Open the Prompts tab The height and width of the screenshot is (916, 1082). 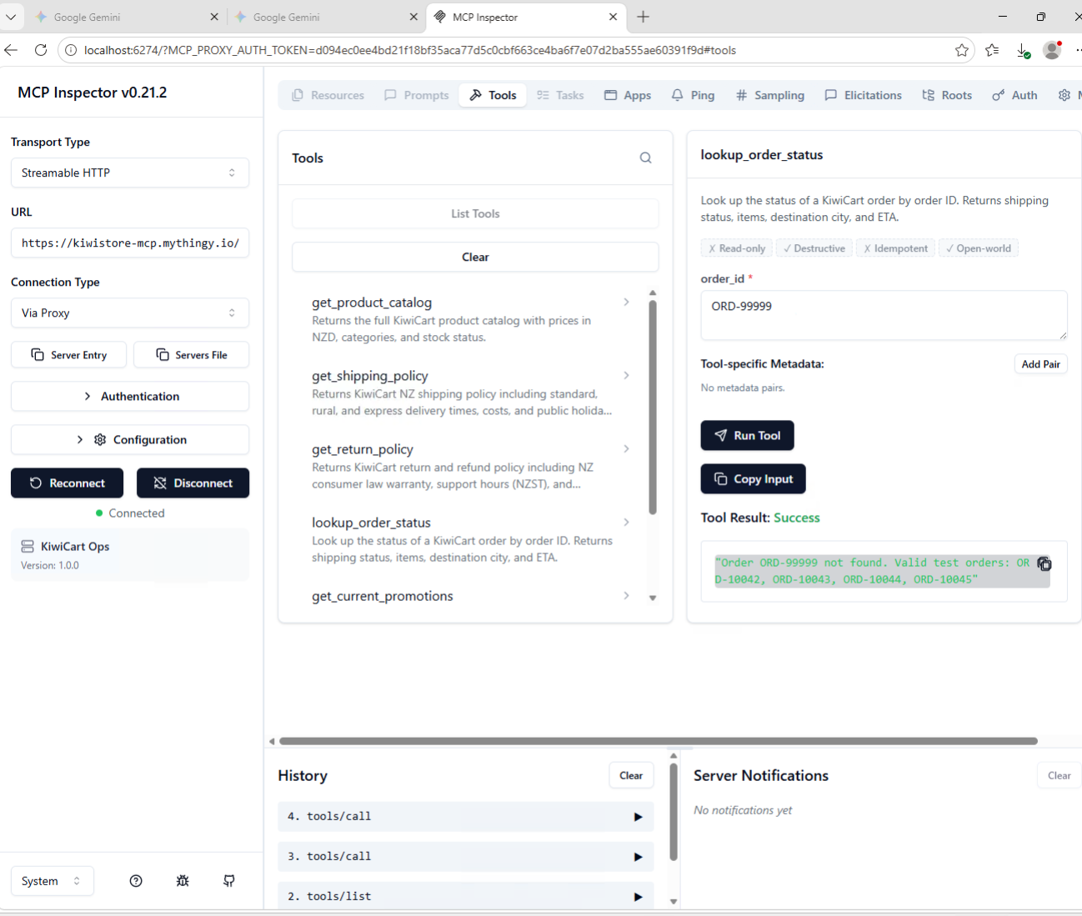pos(417,95)
